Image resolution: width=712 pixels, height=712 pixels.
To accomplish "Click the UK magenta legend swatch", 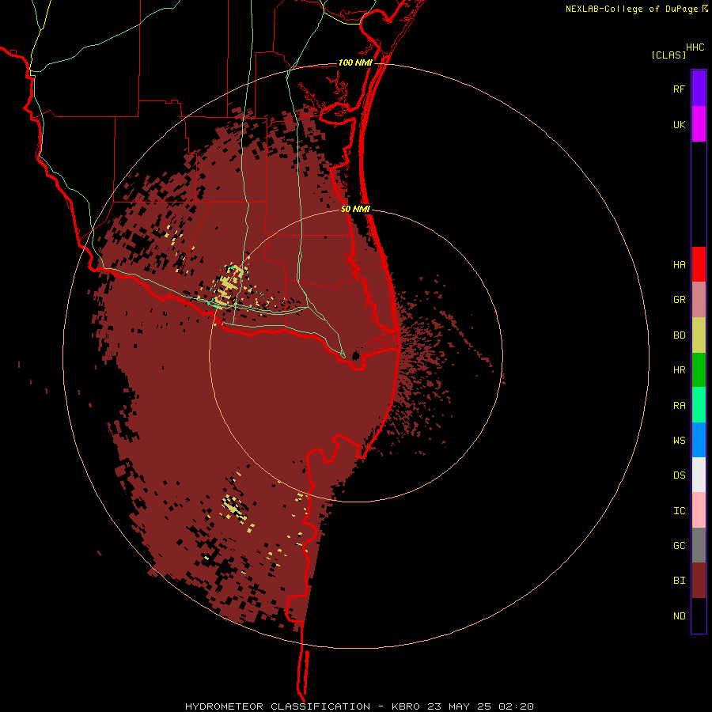I will pos(699,123).
